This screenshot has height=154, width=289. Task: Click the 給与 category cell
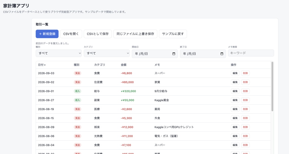pos(97,91)
